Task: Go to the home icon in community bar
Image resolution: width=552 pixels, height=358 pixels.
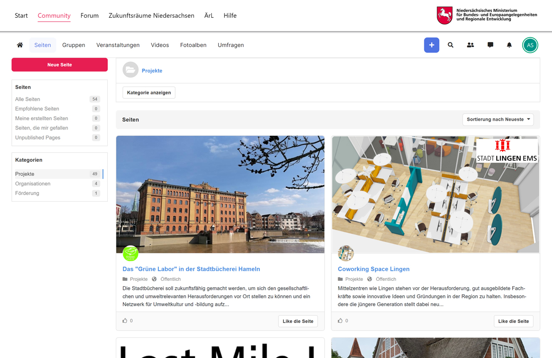Action: 20,45
